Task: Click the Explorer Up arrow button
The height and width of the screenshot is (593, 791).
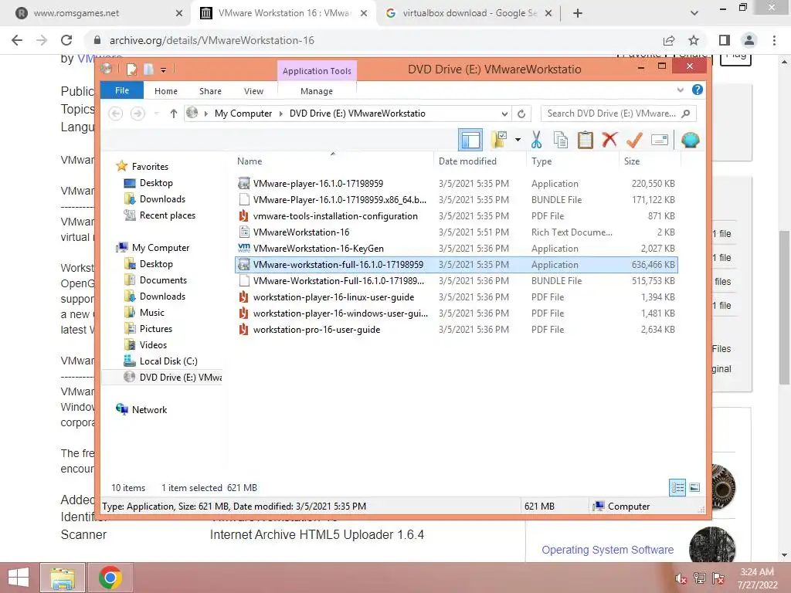Action: [x=174, y=114]
